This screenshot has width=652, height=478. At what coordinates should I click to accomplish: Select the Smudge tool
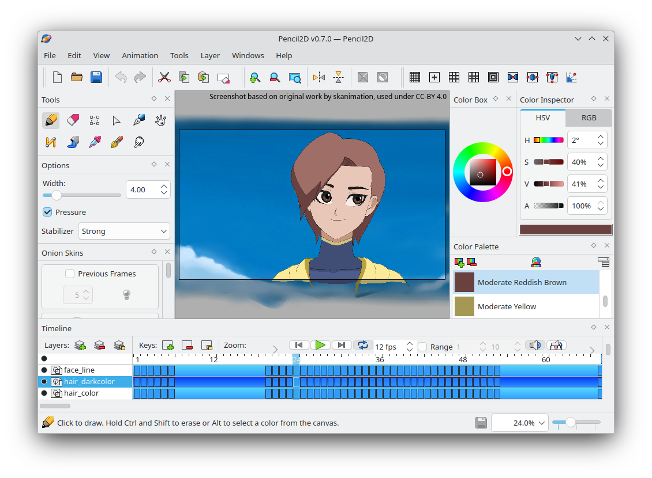138,142
